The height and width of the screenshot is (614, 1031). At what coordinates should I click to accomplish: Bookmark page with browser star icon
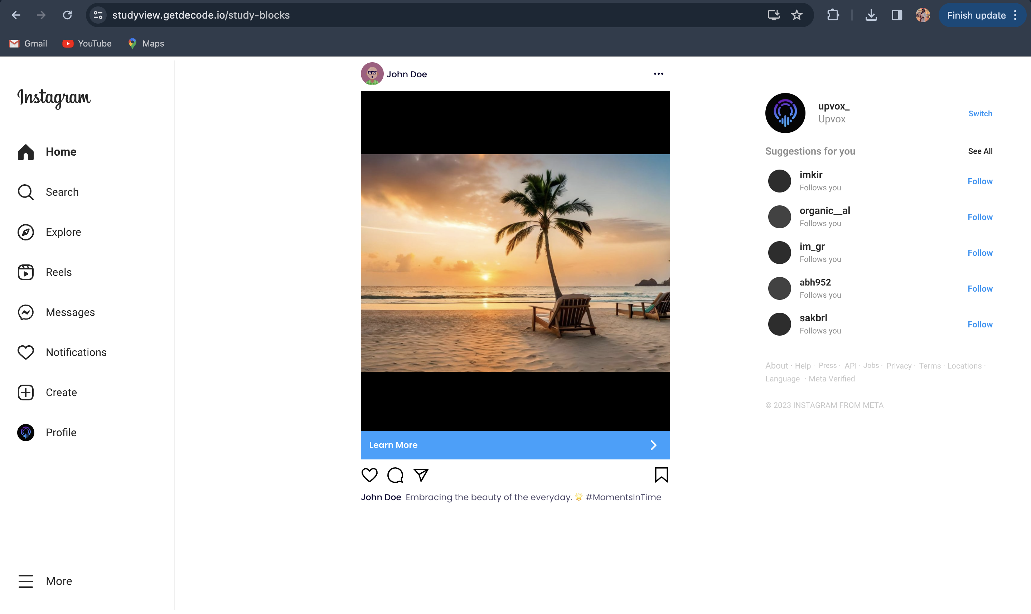pos(796,15)
